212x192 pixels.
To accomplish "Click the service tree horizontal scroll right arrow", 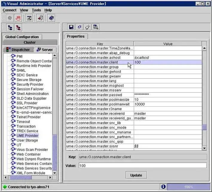I will [50, 177].
